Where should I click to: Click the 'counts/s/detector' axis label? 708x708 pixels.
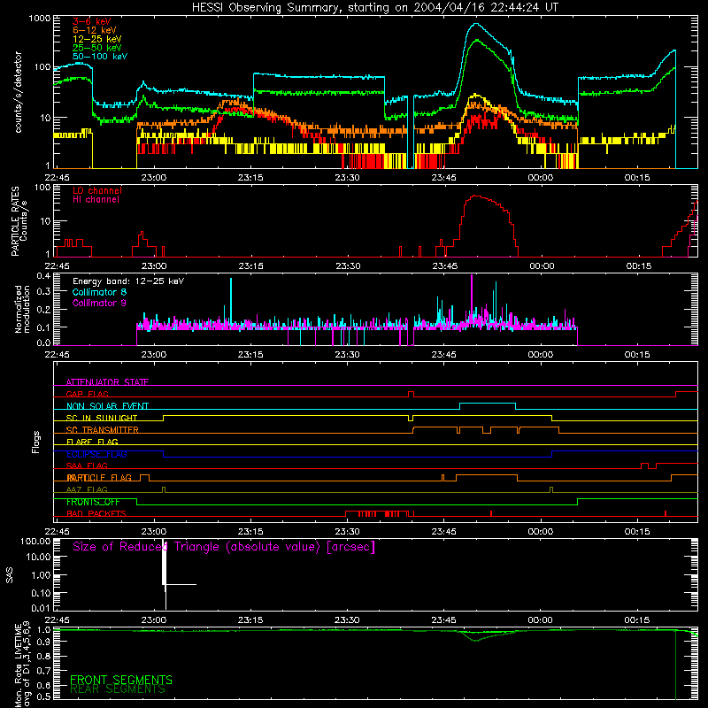[x=19, y=92]
